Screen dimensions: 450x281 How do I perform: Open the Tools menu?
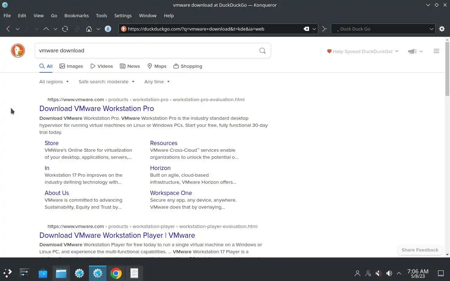click(x=102, y=15)
